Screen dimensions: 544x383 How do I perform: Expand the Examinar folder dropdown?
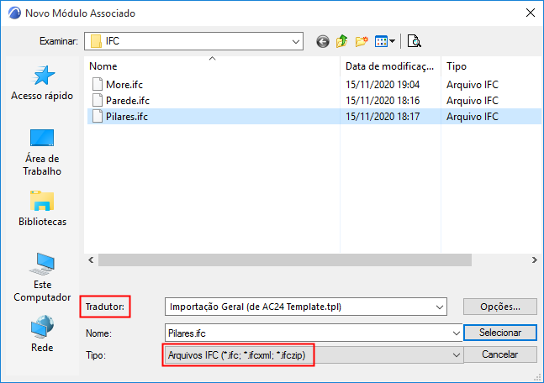point(296,40)
